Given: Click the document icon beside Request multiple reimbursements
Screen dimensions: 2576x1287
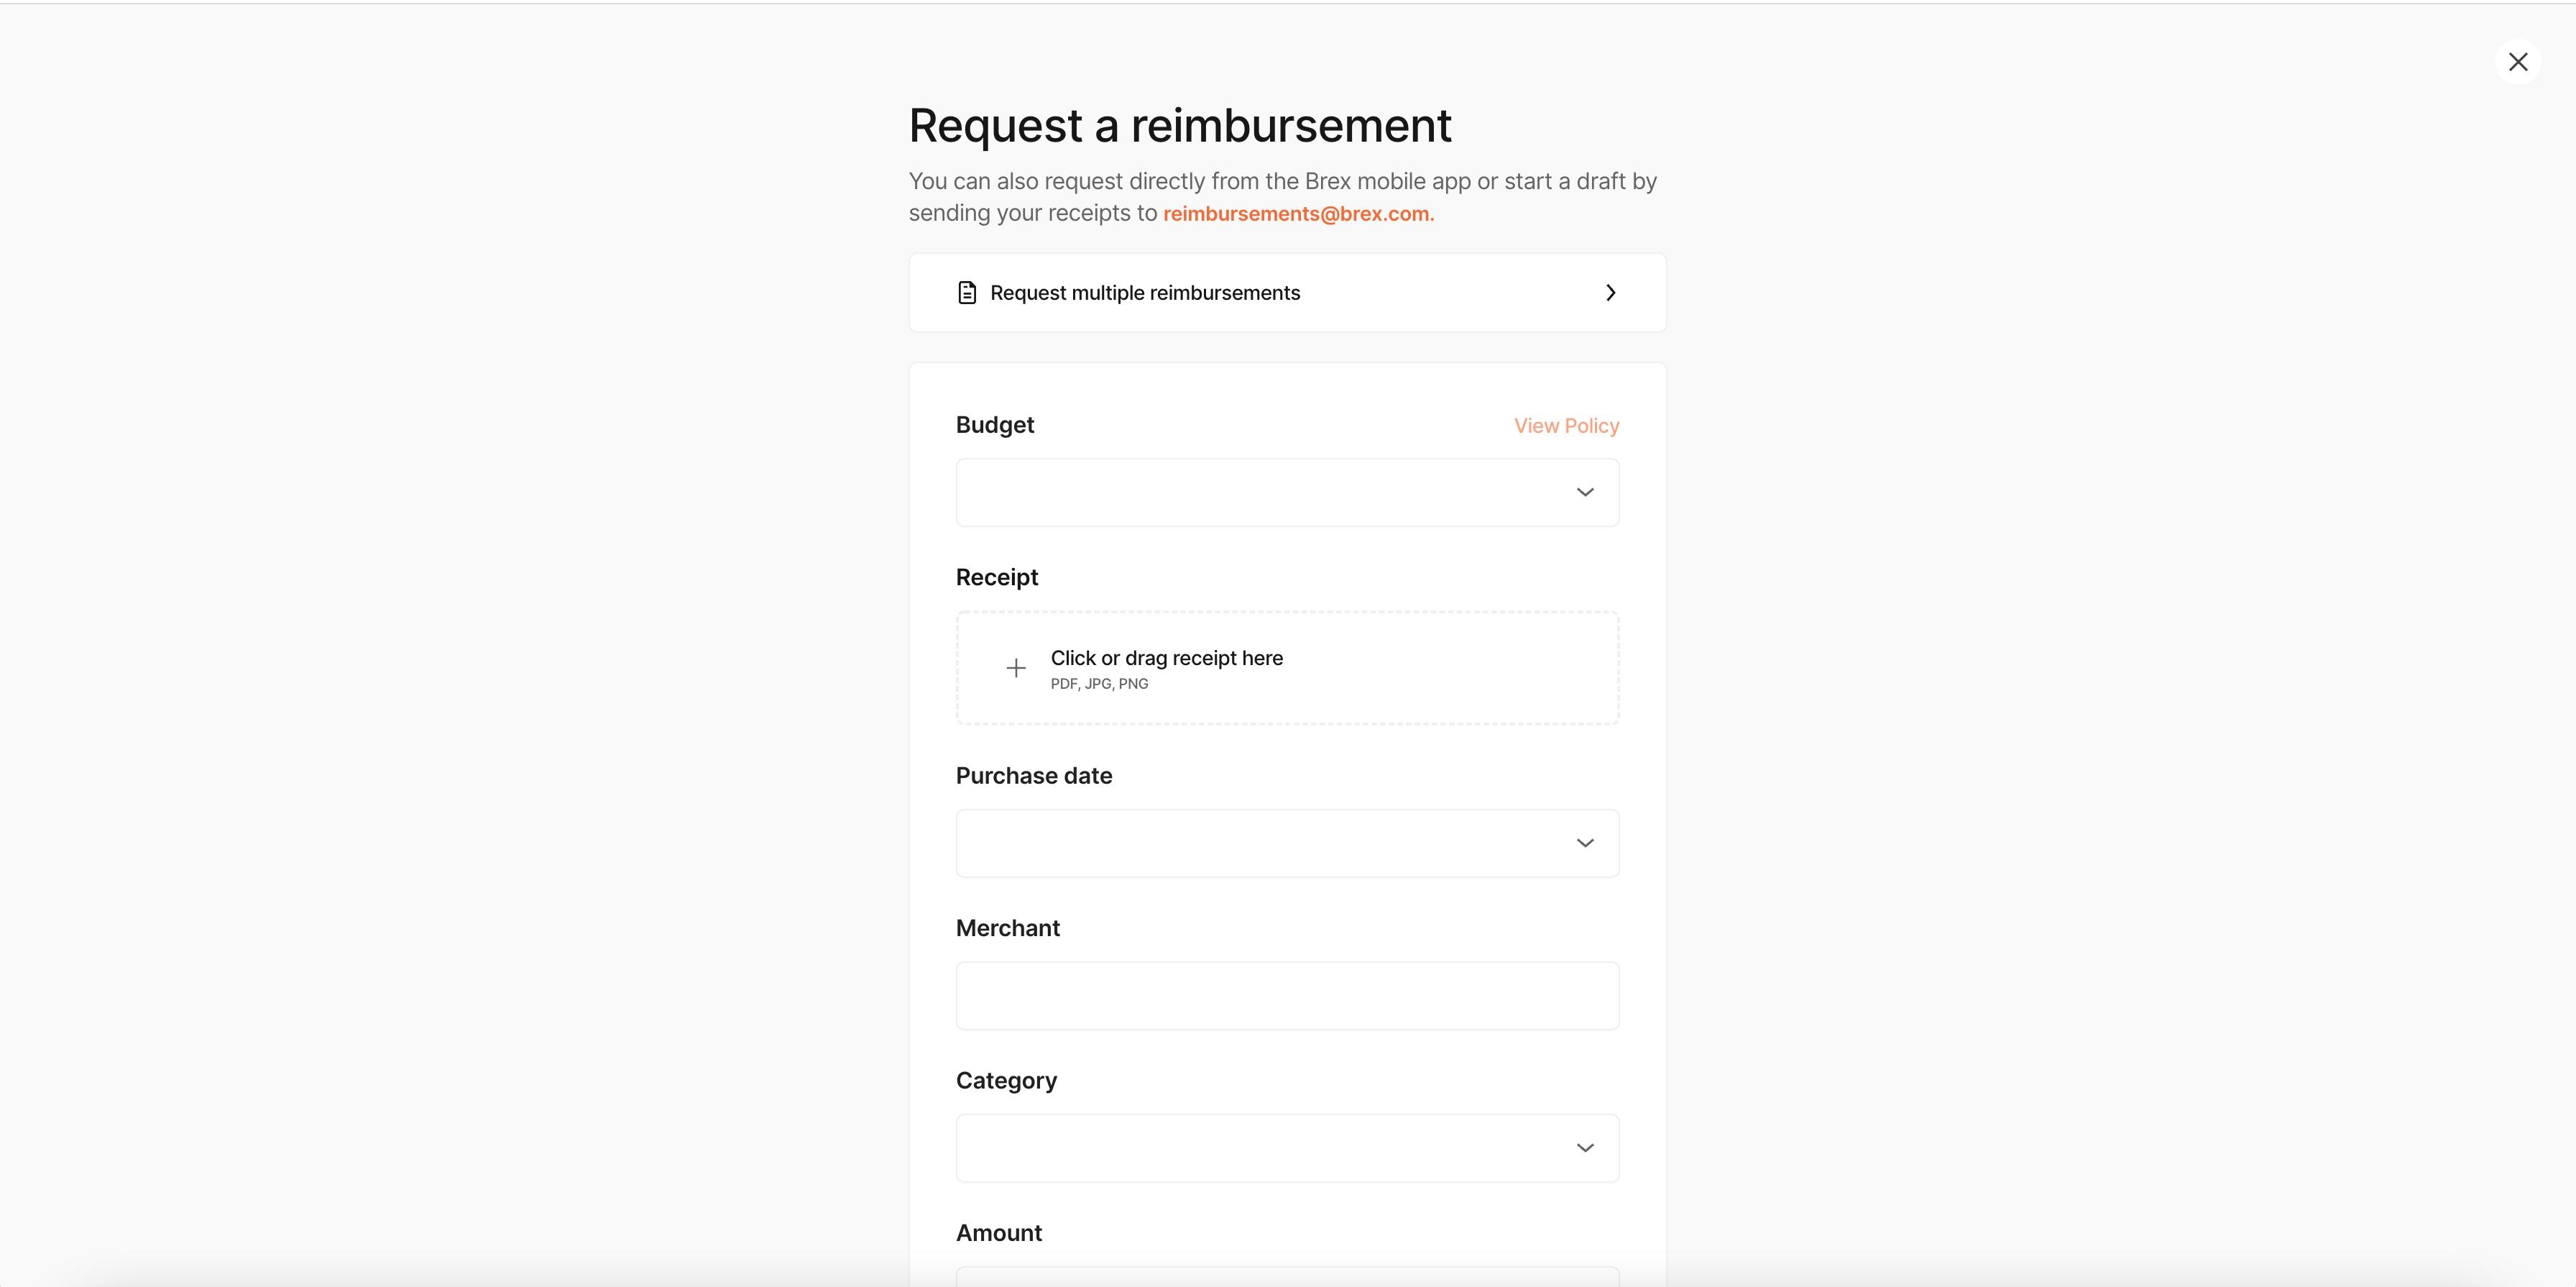Looking at the screenshot, I should [x=966, y=292].
